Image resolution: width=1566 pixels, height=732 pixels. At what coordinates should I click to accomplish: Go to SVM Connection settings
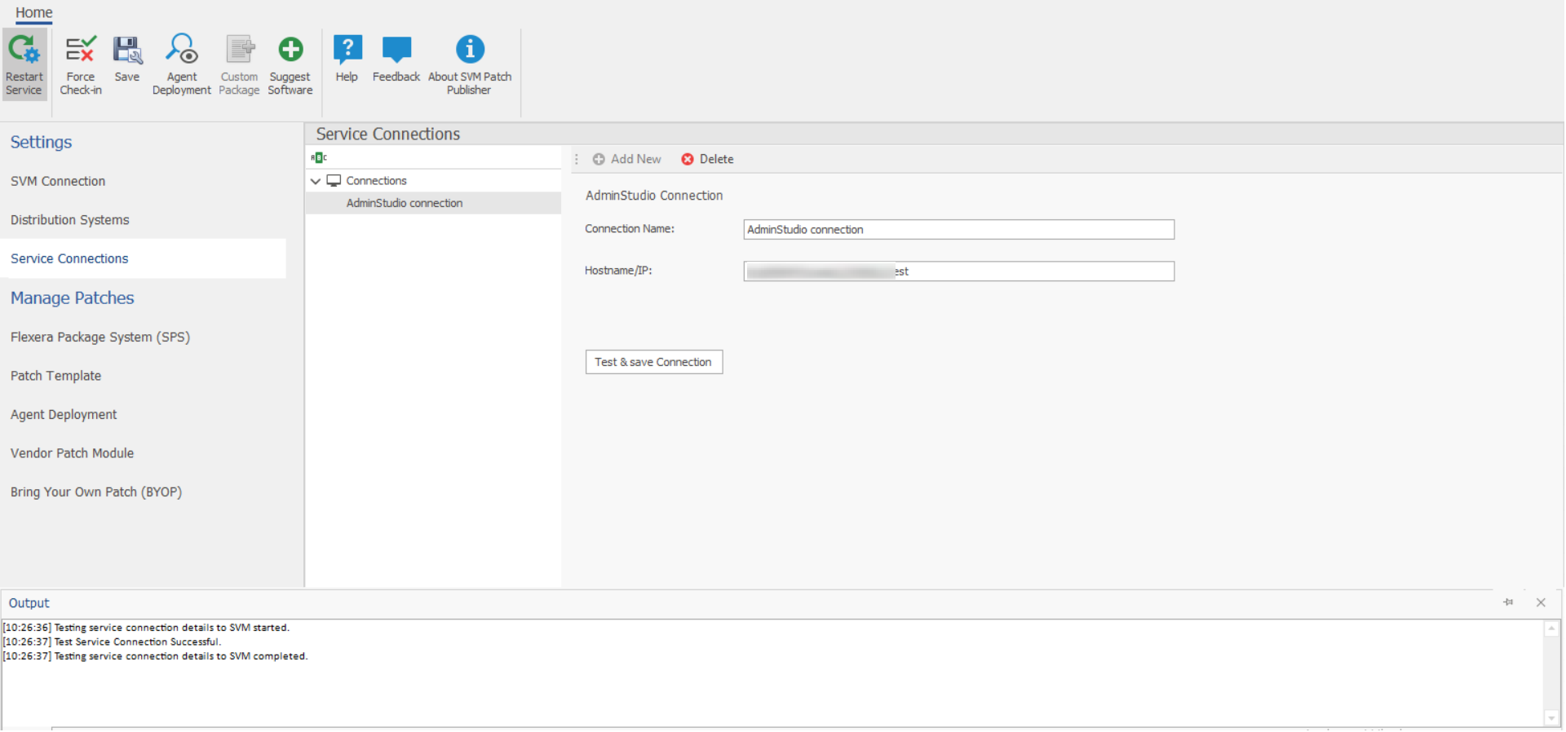(x=58, y=181)
